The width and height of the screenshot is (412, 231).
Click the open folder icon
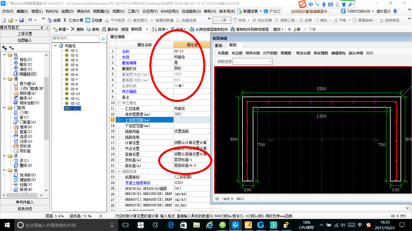coord(11,20)
